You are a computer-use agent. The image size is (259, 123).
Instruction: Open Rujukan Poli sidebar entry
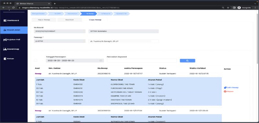12,39
